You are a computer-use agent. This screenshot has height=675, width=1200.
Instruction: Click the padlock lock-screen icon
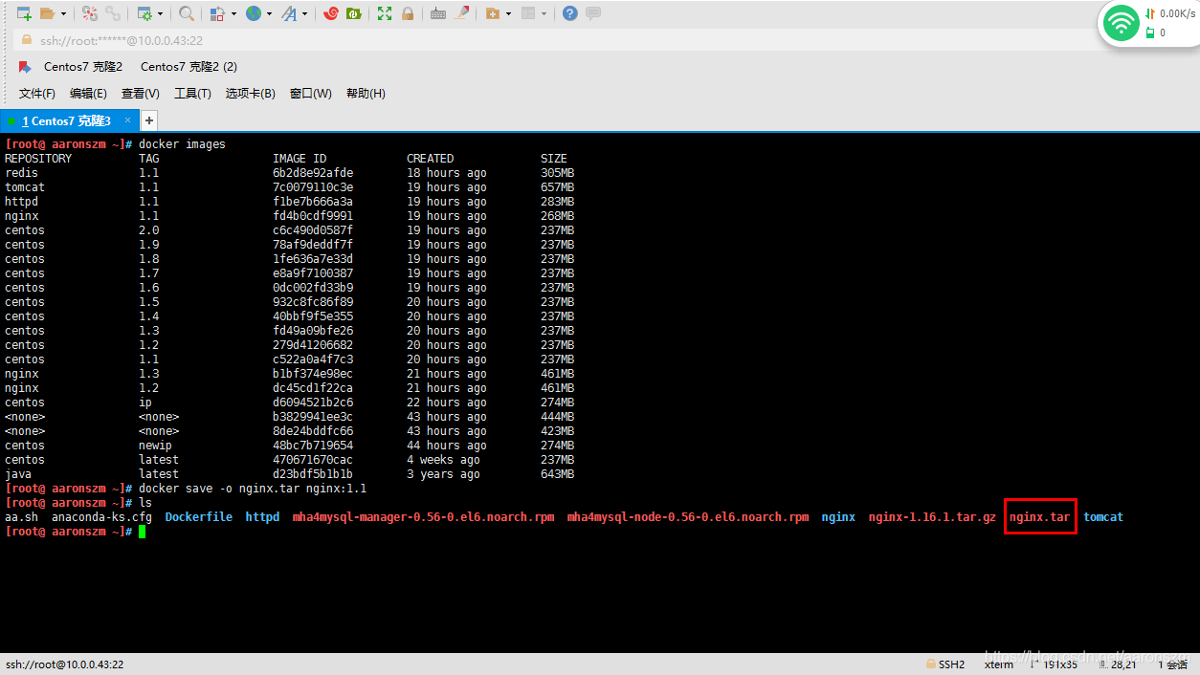[408, 13]
